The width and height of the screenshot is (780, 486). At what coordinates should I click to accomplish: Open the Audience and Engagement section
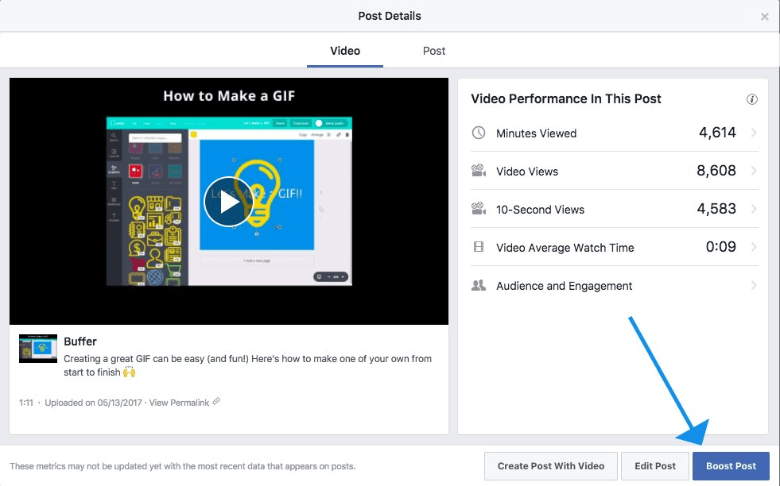pos(754,285)
